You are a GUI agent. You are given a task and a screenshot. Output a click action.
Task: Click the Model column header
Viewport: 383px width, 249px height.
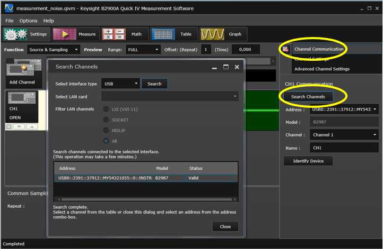pyautogui.click(x=162, y=169)
